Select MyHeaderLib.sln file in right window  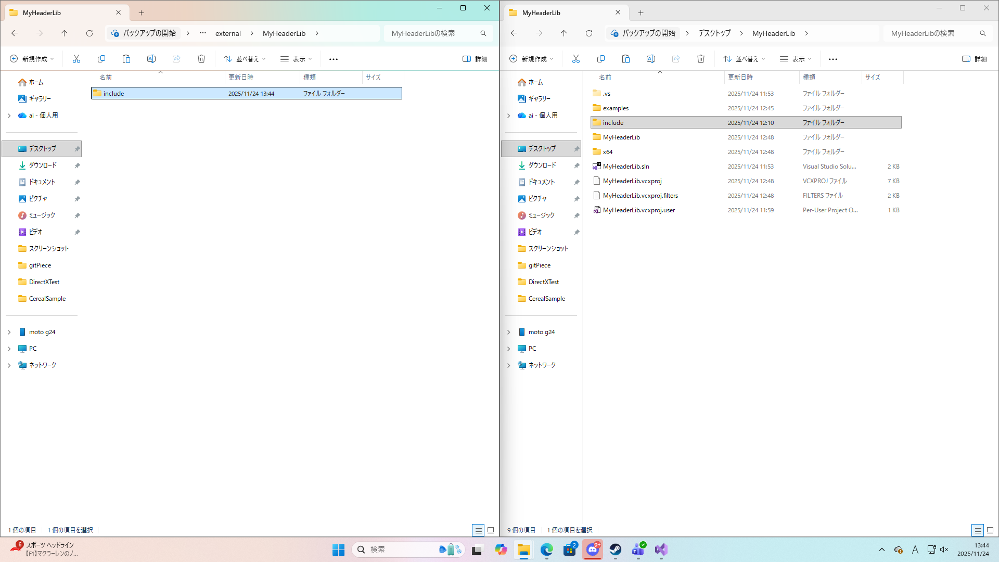(x=626, y=167)
